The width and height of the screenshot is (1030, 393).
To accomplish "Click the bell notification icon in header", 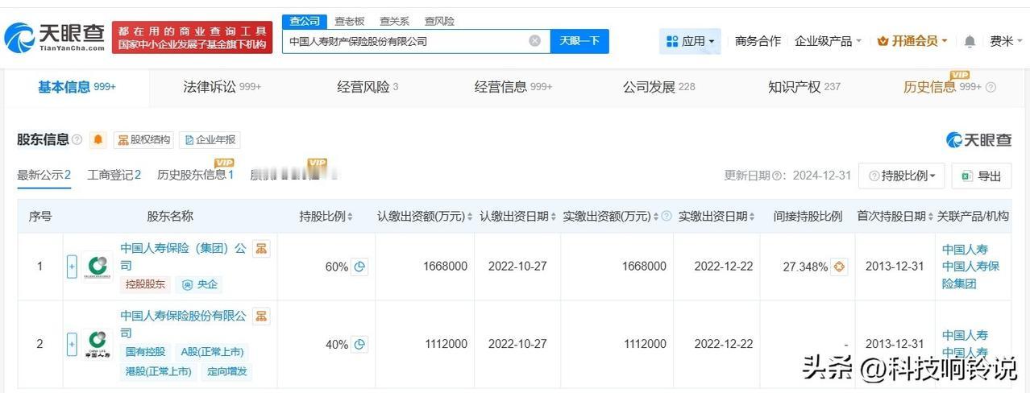I will coord(970,41).
